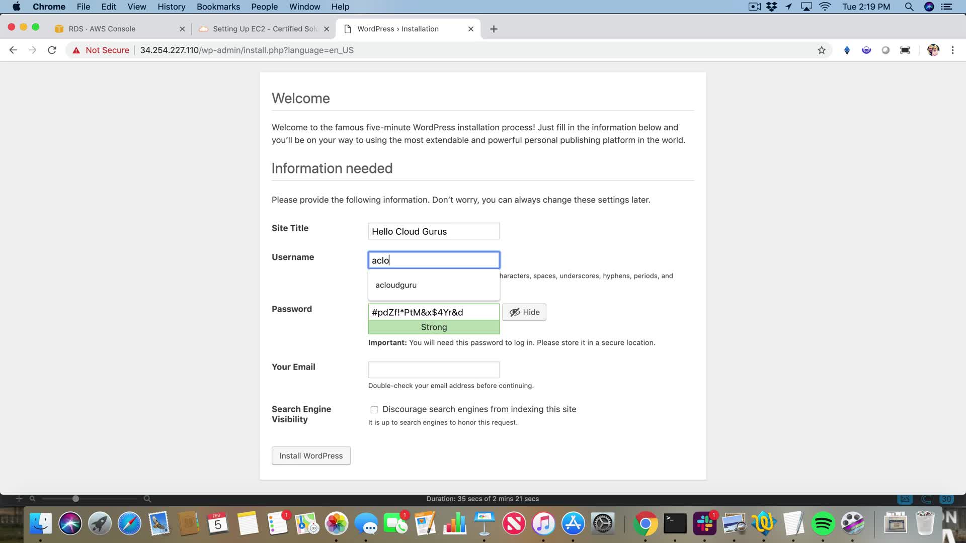966x543 pixels.
Task: Click the Site Title input field
Action: pos(434,231)
